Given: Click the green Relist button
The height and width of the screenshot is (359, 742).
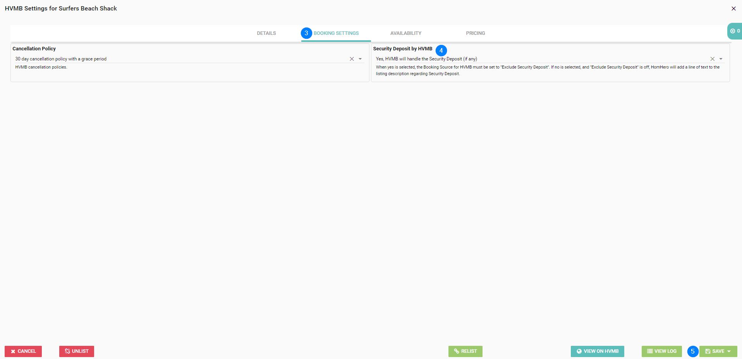Looking at the screenshot, I should coord(465,351).
